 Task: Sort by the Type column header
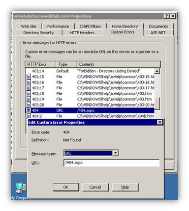(x=66, y=64)
